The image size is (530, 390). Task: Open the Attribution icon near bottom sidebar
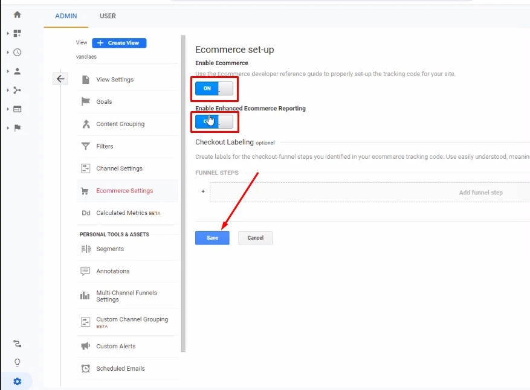[17, 344]
